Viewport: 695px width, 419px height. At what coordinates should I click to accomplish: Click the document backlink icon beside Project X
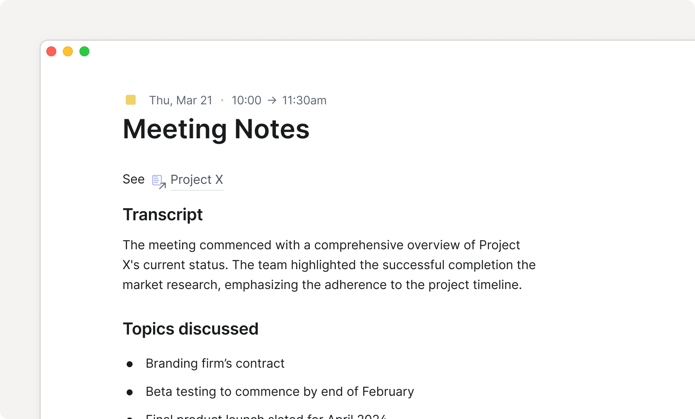click(159, 181)
